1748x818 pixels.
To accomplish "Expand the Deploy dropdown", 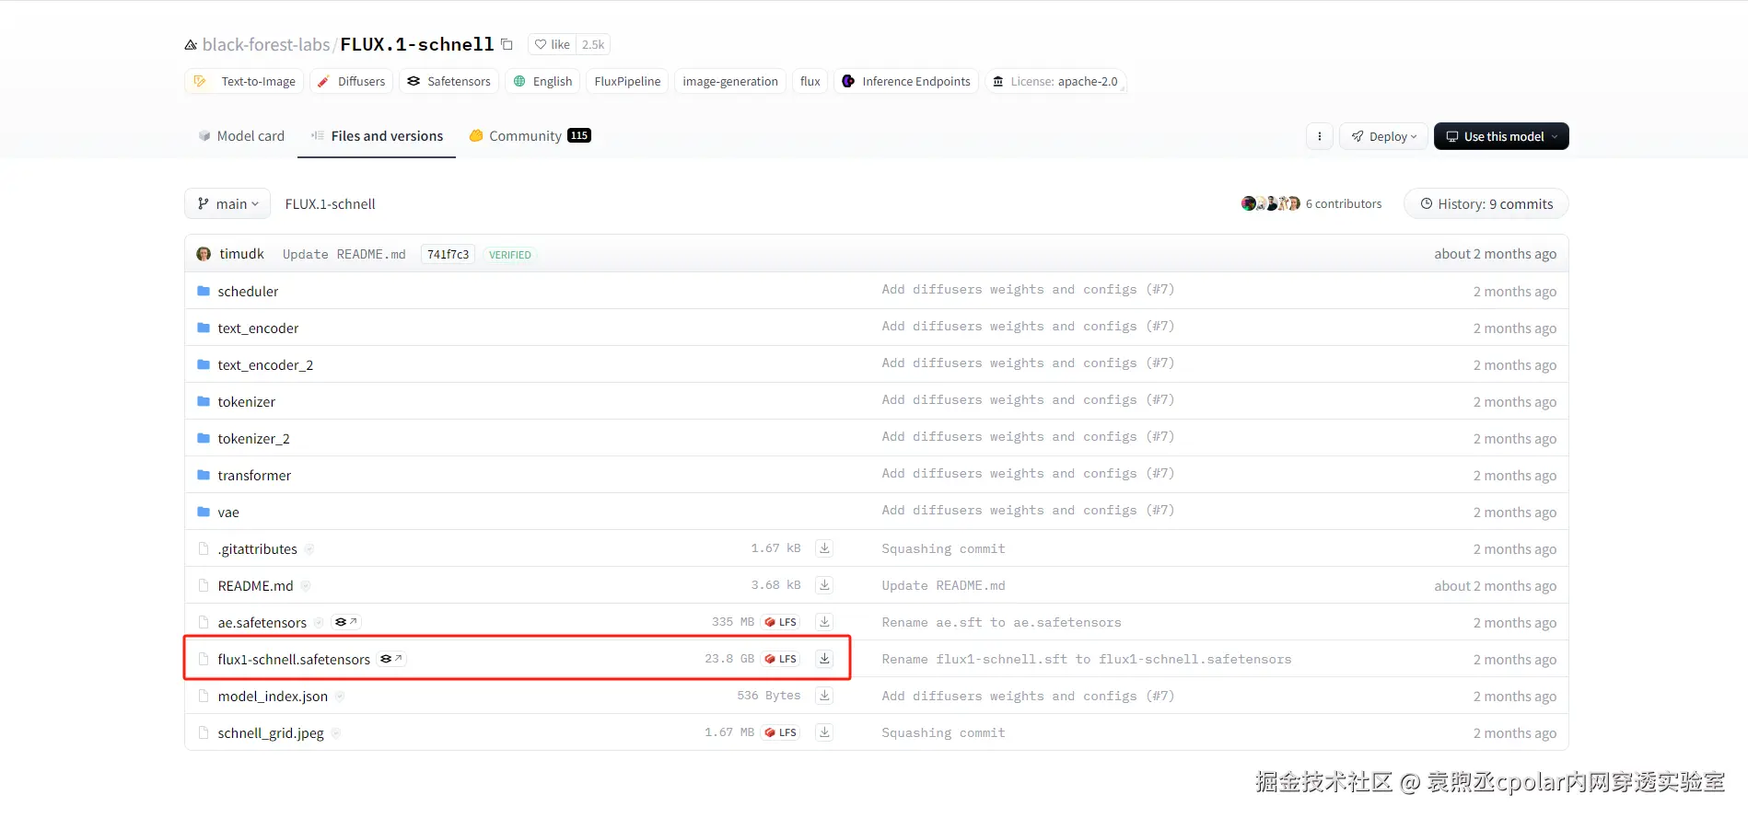I will pos(1383,136).
